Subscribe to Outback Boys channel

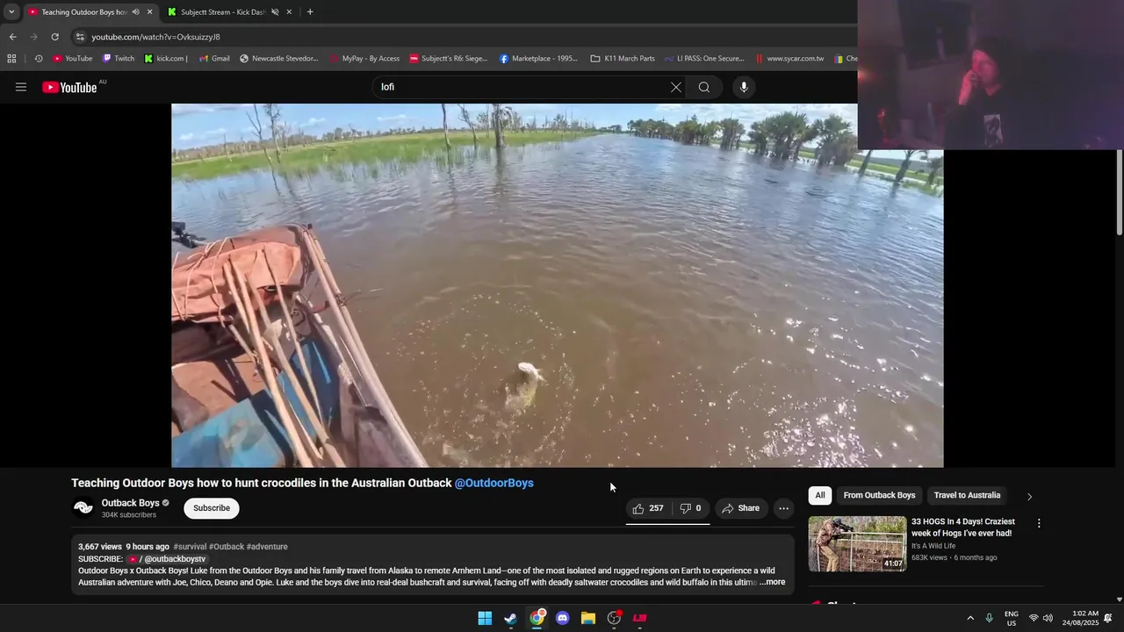tap(212, 508)
